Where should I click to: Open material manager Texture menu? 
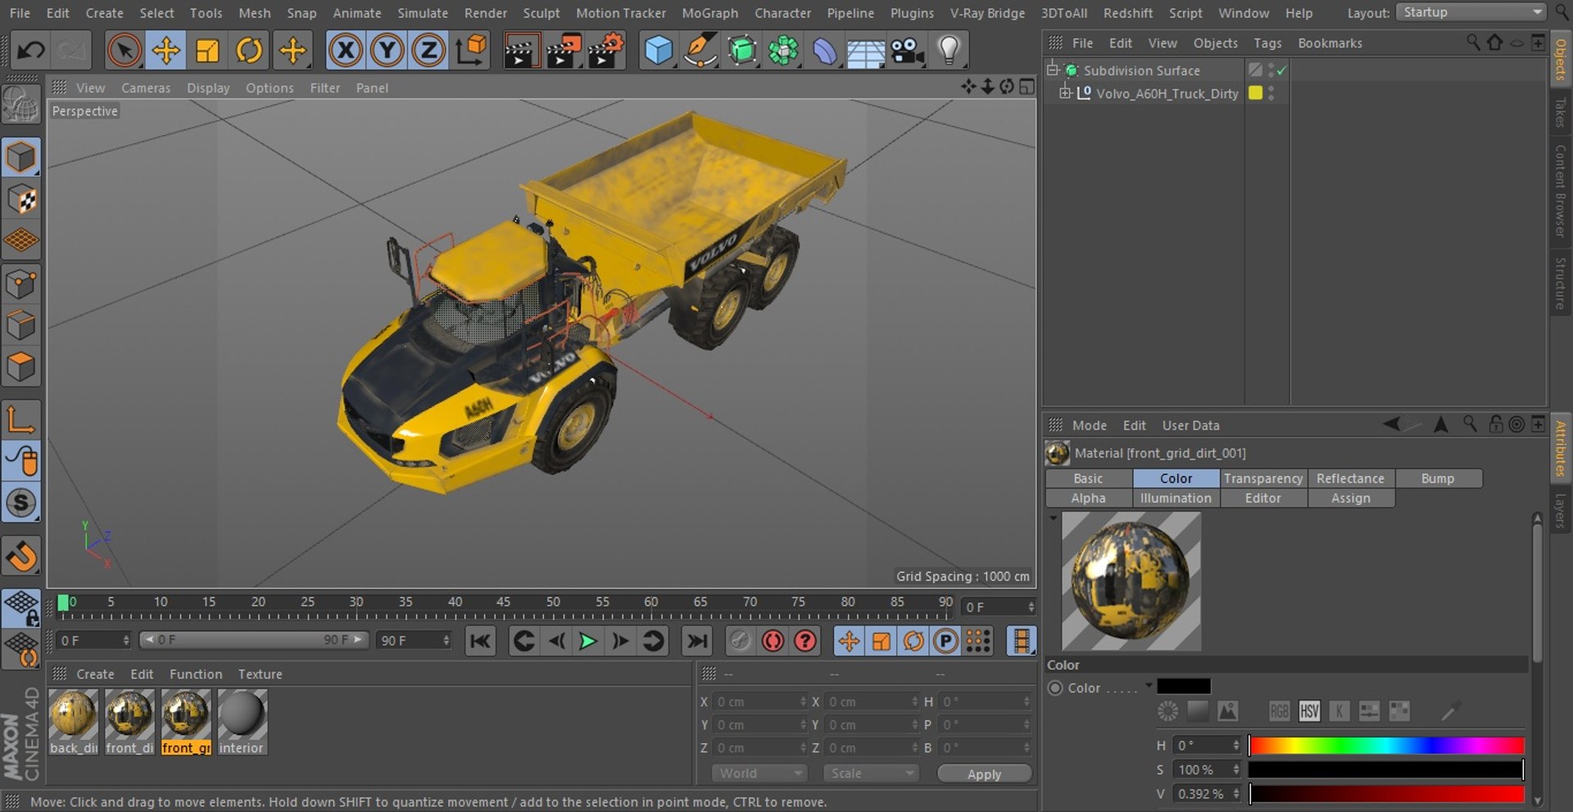click(x=260, y=674)
